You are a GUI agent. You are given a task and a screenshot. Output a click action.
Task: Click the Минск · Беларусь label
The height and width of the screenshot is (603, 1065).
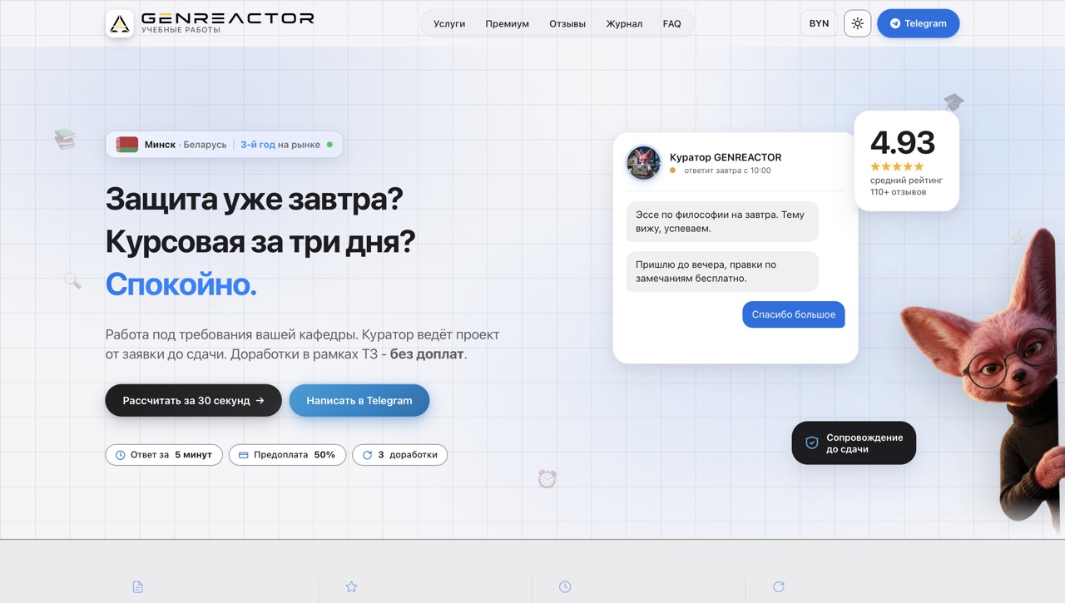[x=186, y=145]
